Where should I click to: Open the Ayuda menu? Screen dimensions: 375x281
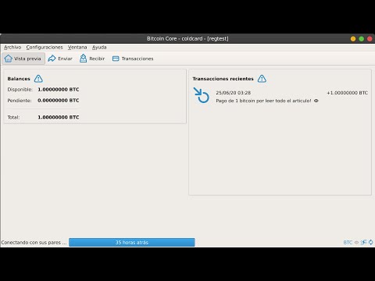coord(99,48)
